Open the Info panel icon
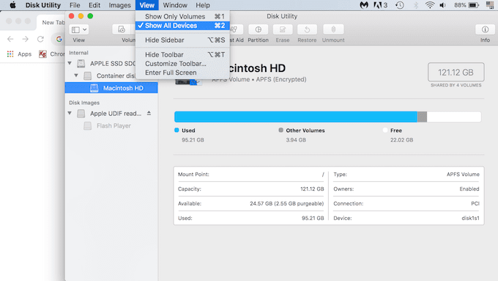Viewport: 498px width, 281px height. (x=485, y=29)
